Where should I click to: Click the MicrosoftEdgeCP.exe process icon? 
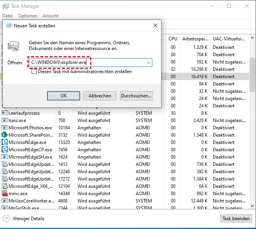(x=5, y=150)
